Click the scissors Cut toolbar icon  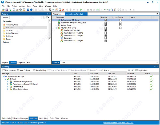click(x=36, y=10)
